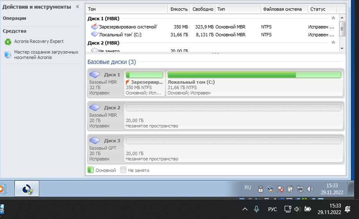
Task: Click the guest lock-like tray icon
Action: 260,189
